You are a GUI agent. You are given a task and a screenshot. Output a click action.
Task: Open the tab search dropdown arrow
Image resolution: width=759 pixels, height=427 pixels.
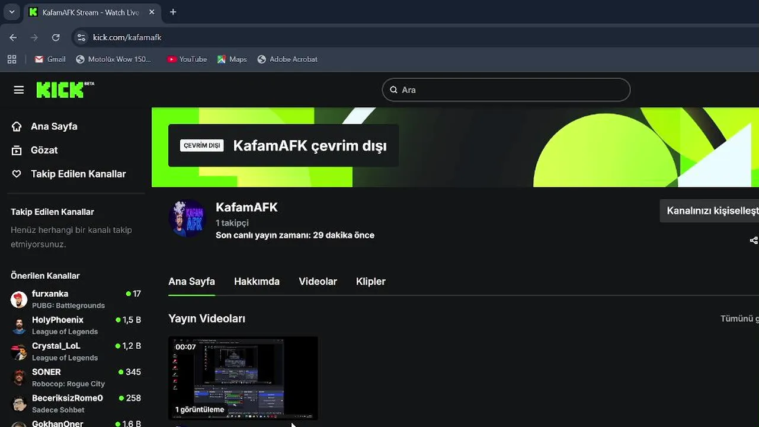pyautogui.click(x=11, y=12)
